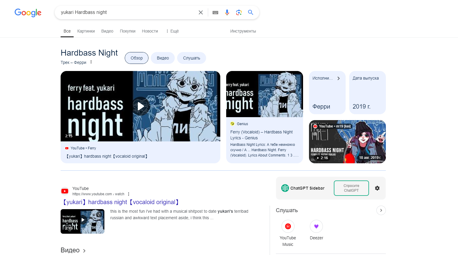Open three-dot menu next to youtube.com URL
The height and width of the screenshot is (255, 458).
129,194
